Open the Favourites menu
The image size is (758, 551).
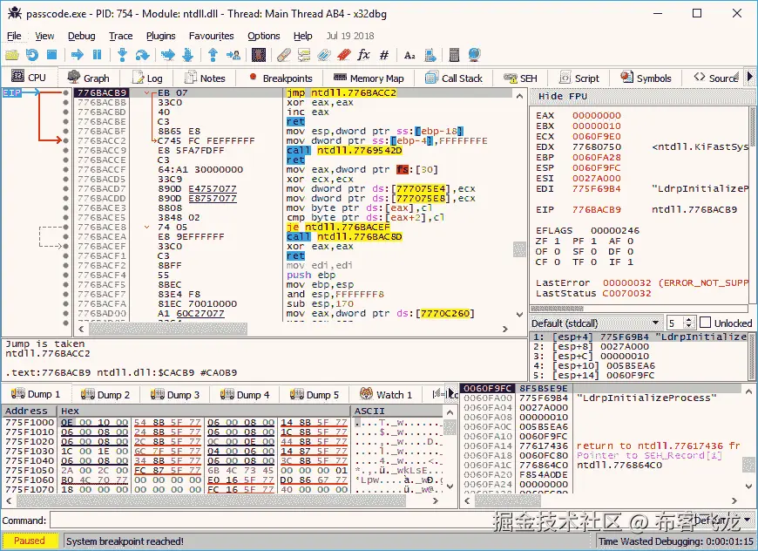pyautogui.click(x=211, y=36)
